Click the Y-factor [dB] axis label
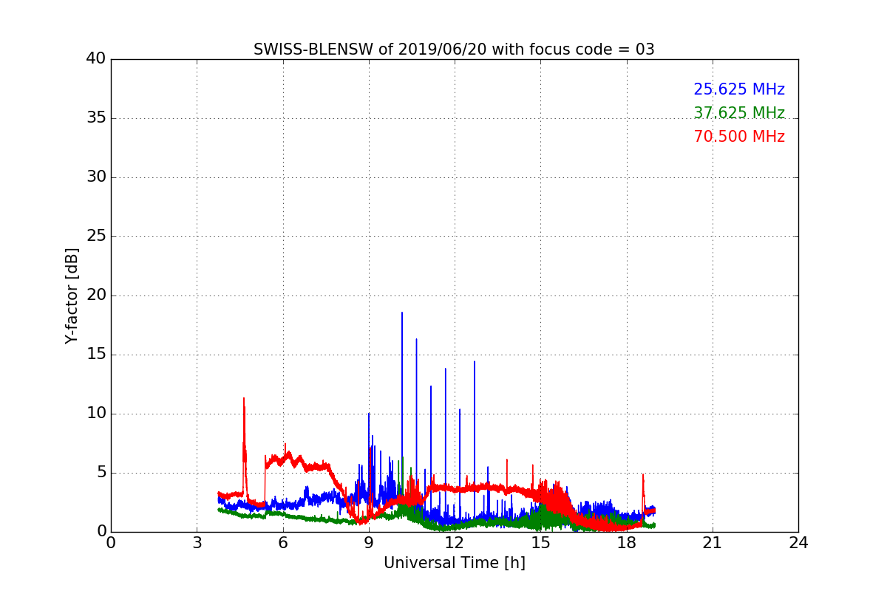The image size is (887, 591). [x=72, y=295]
